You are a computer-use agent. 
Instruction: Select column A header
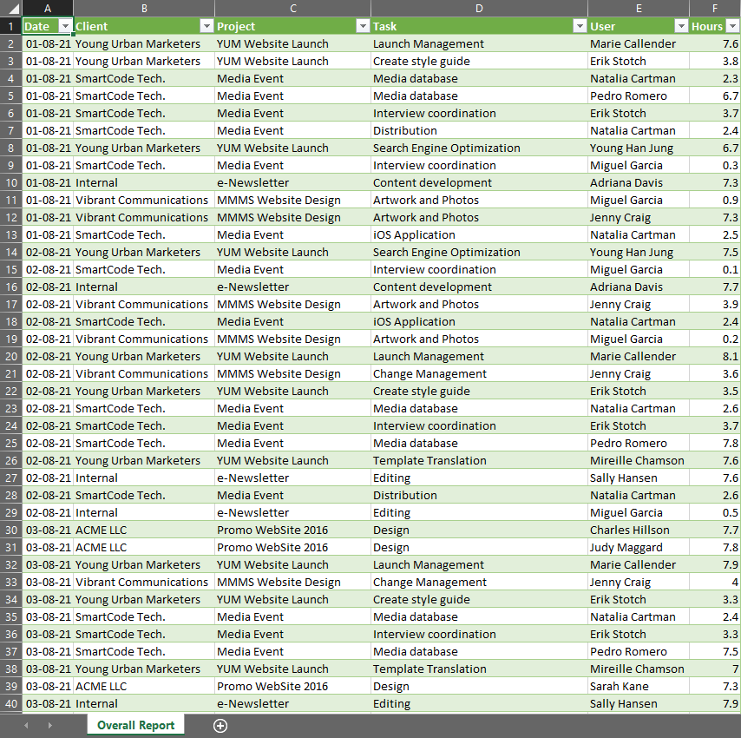click(48, 8)
